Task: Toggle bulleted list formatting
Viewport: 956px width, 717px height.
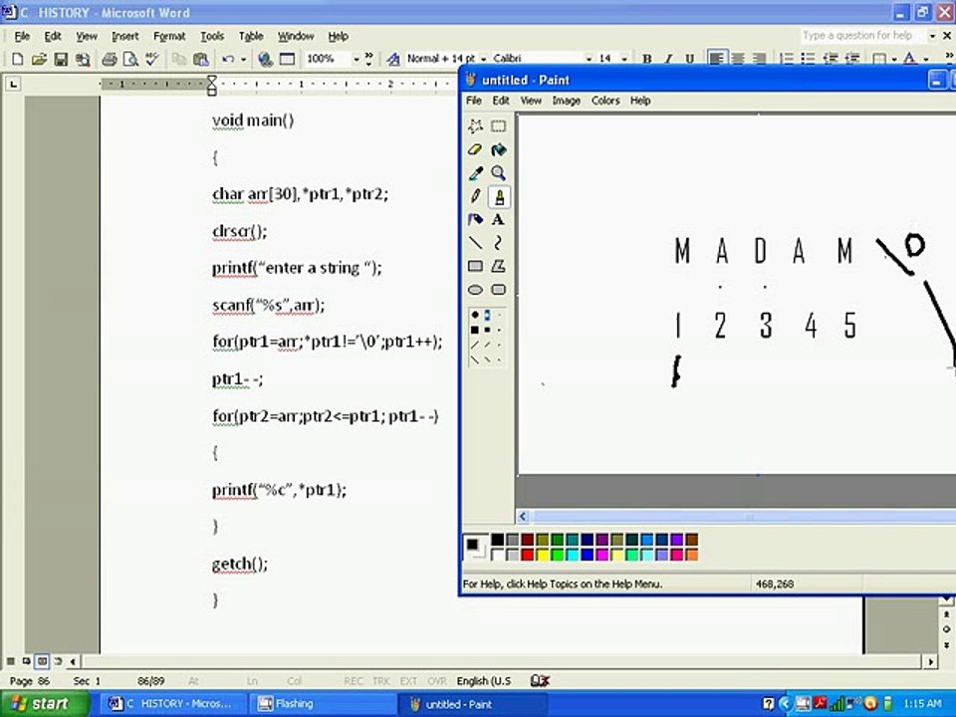Action: [808, 59]
